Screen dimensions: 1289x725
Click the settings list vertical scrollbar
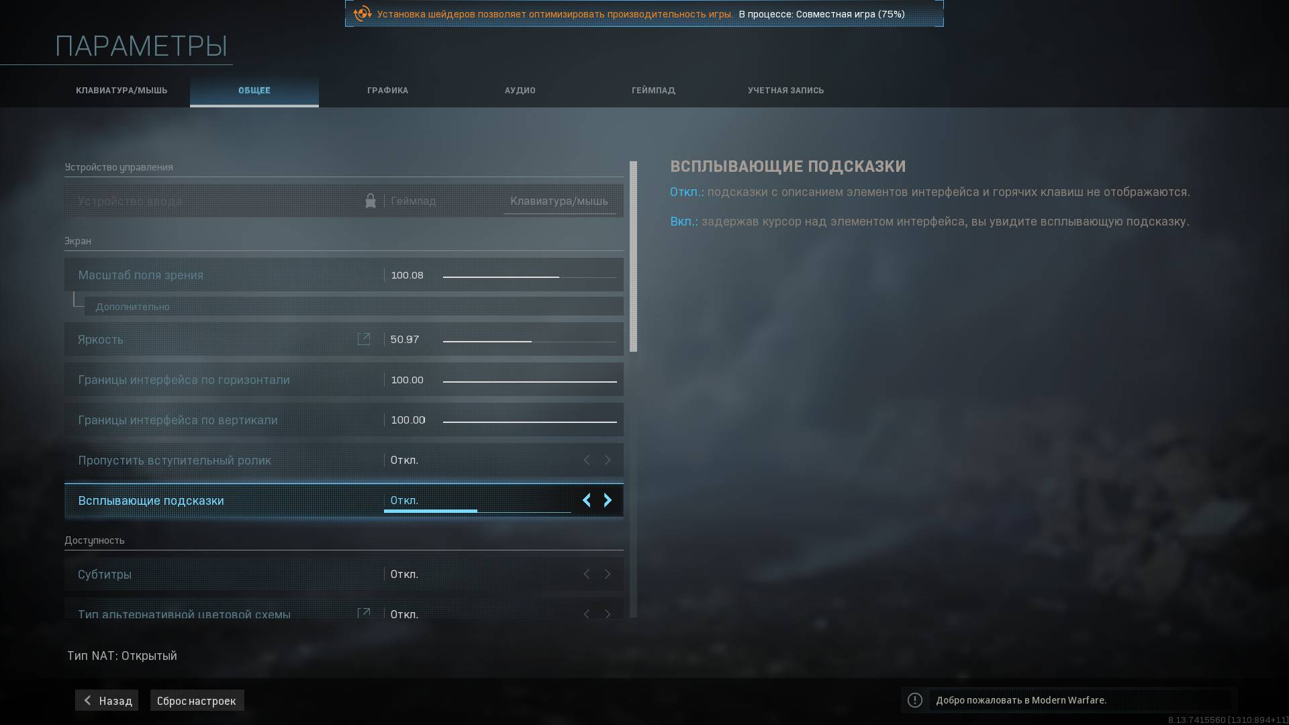(x=633, y=256)
